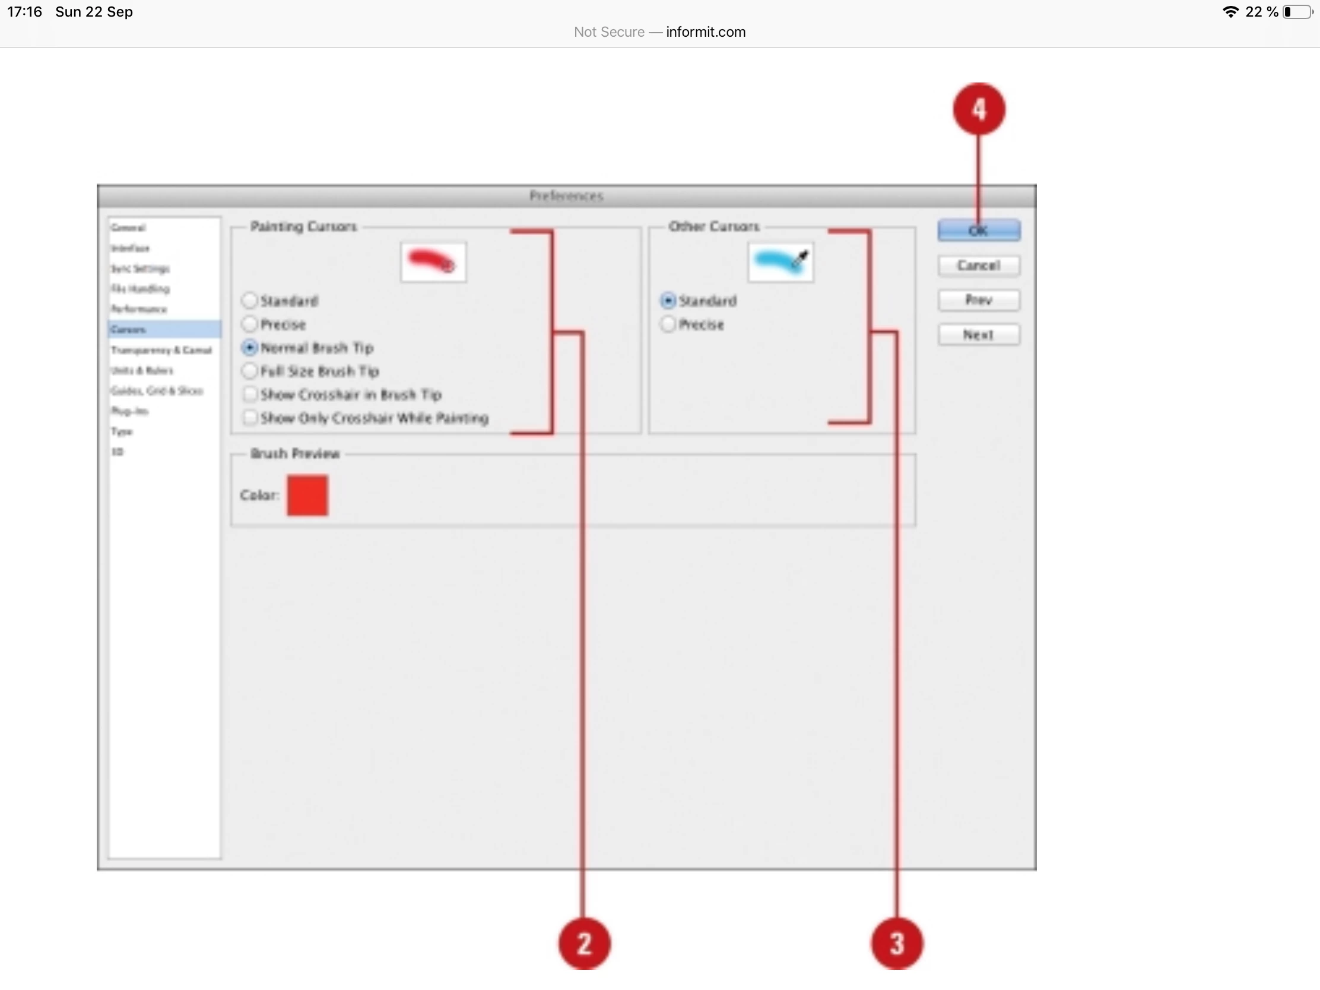
Task: Open the General preferences category
Action: coord(128,227)
